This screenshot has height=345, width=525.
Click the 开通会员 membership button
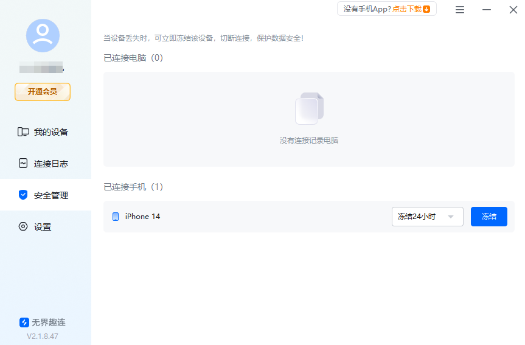click(x=43, y=92)
